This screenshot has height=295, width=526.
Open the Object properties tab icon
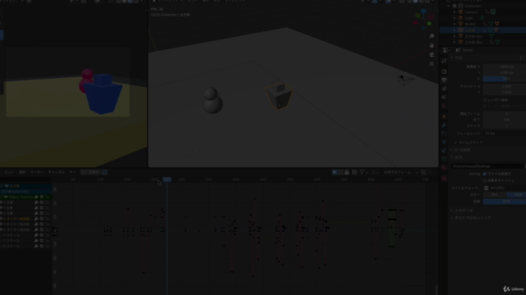(x=444, y=116)
